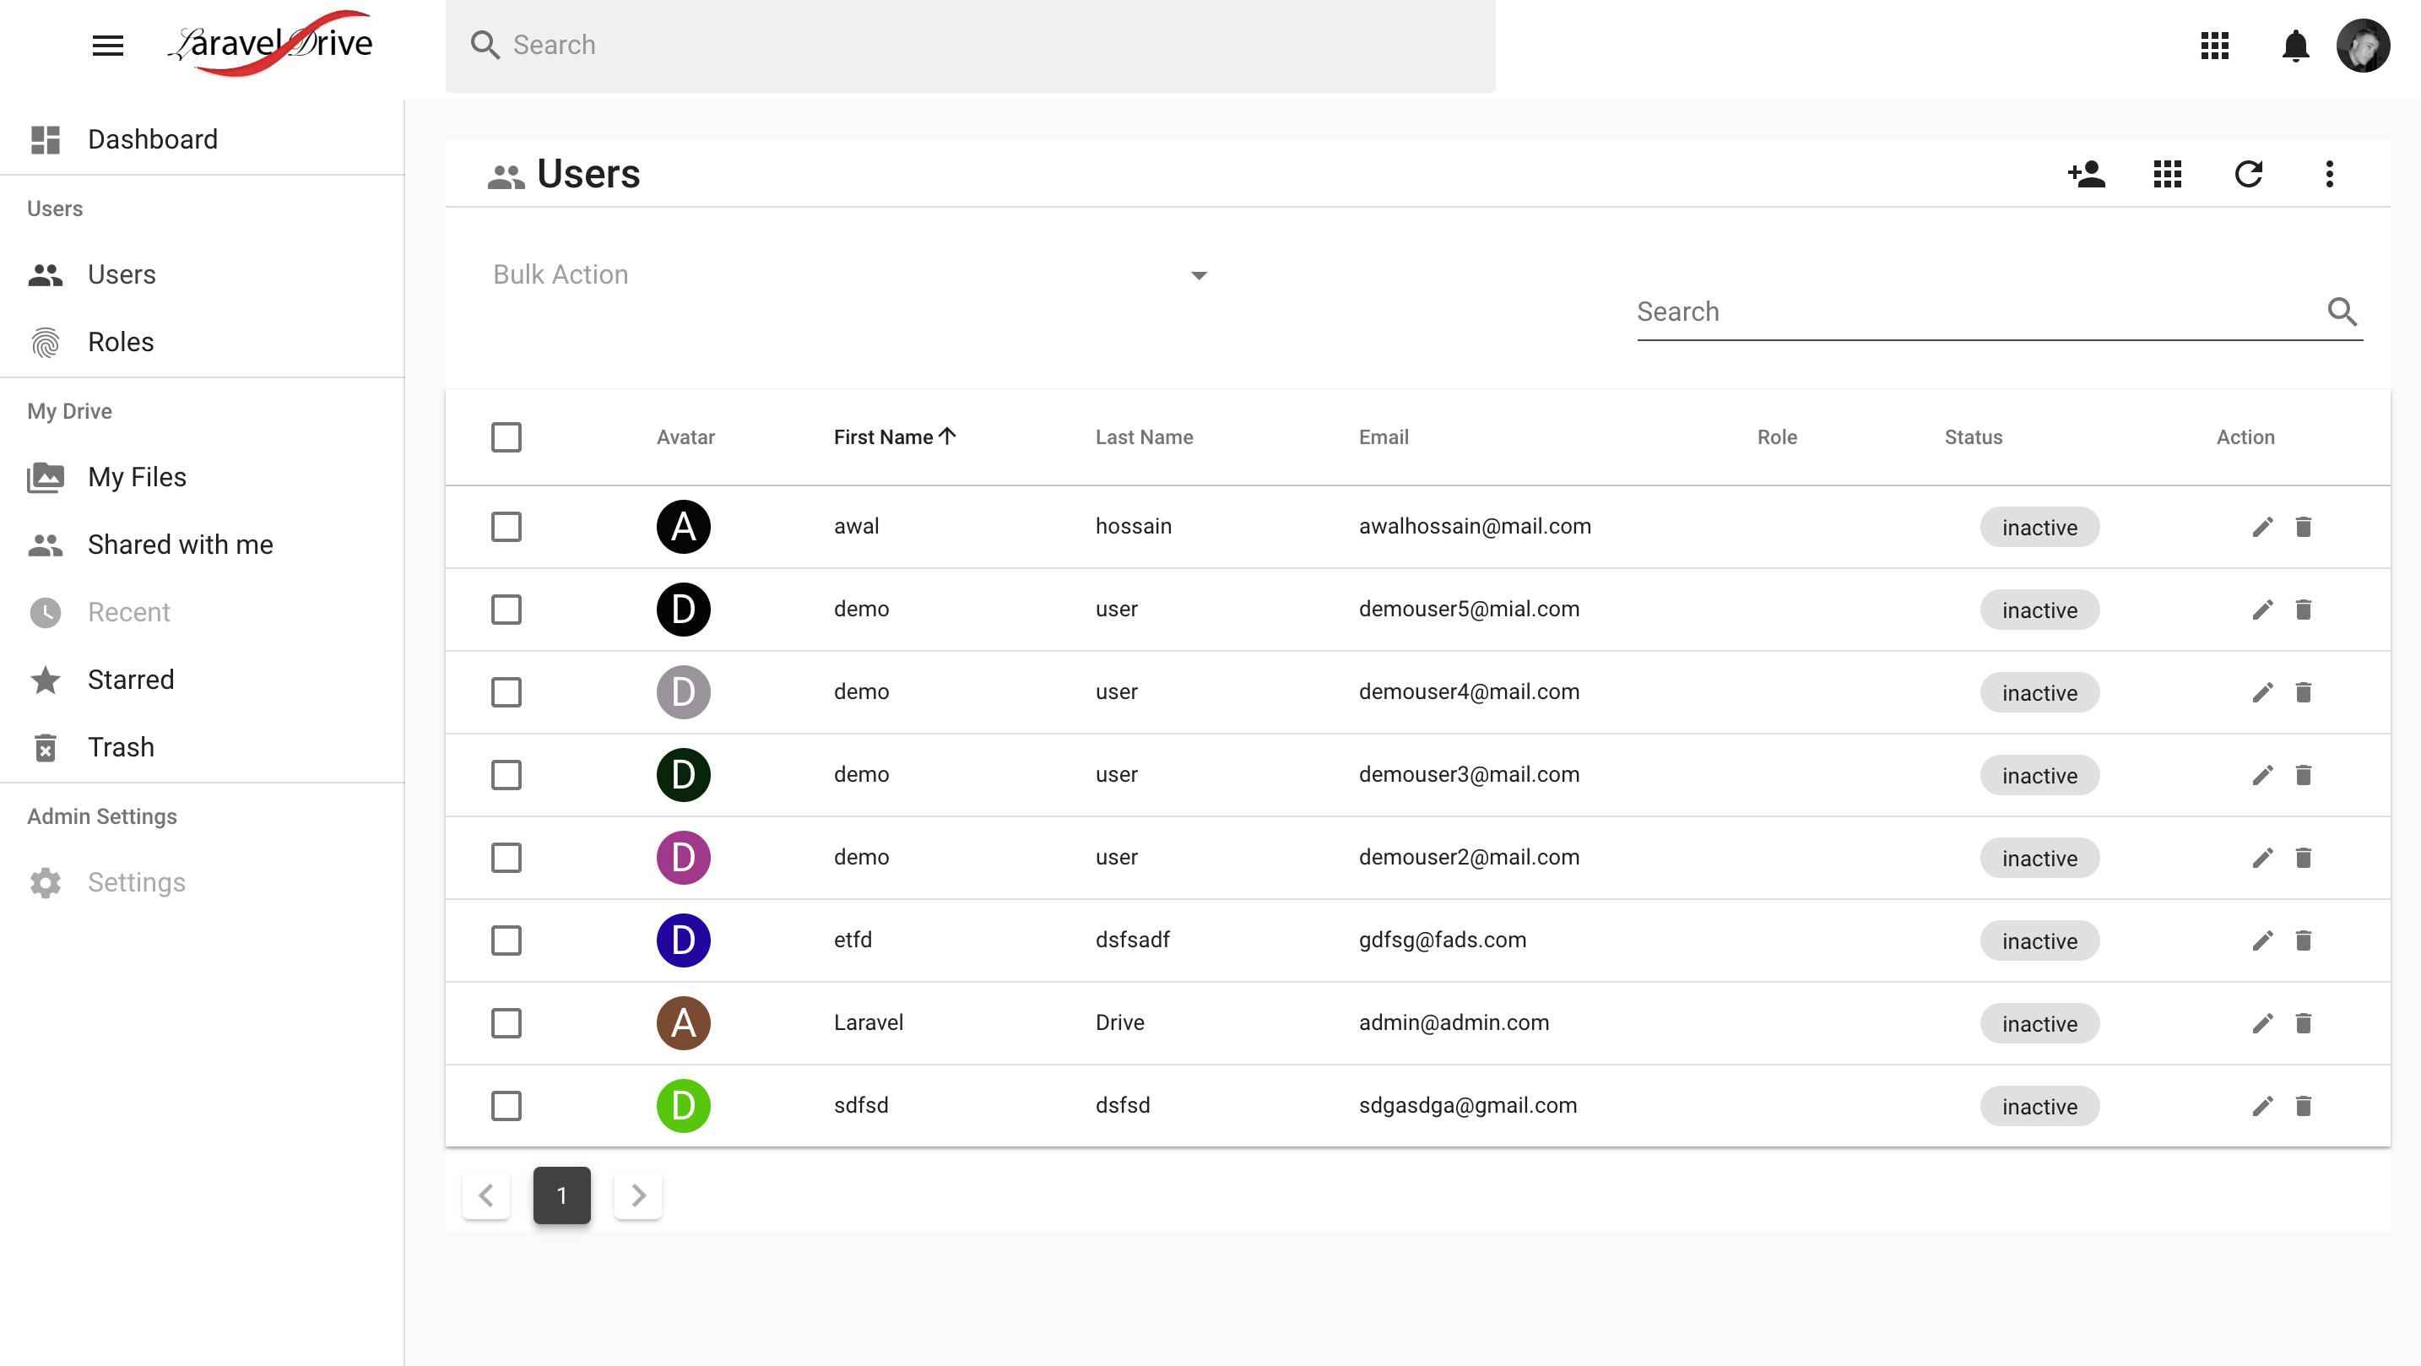This screenshot has height=1366, width=2421.
Task: Open Dashboard in sidebar
Action: click(202, 139)
